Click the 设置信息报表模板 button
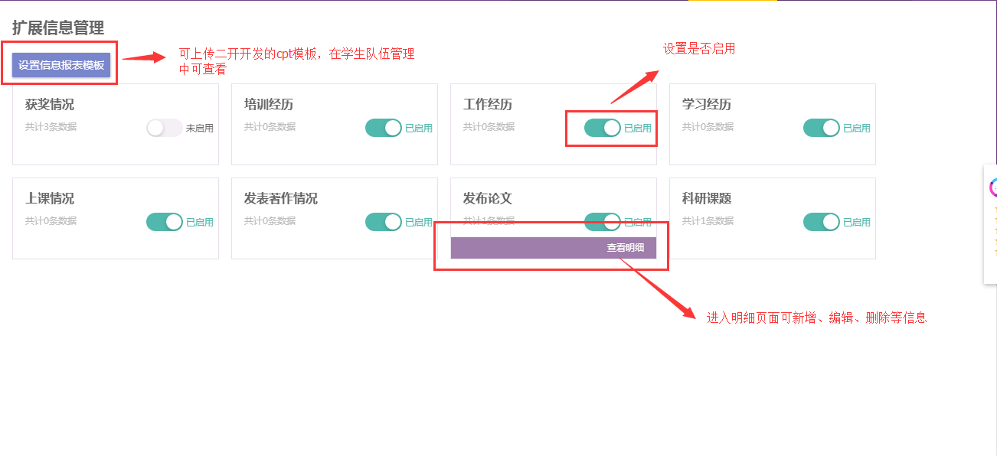The width and height of the screenshot is (997, 456). click(x=61, y=65)
